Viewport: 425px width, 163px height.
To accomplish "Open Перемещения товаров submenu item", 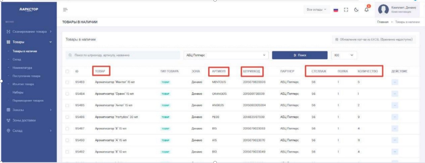I will tap(28, 100).
